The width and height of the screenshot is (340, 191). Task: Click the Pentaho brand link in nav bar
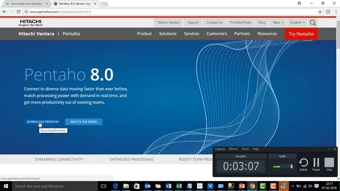[x=71, y=34]
